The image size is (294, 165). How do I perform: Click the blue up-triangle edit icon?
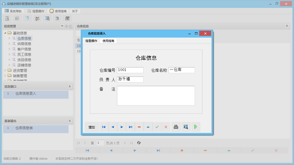(x=148, y=127)
